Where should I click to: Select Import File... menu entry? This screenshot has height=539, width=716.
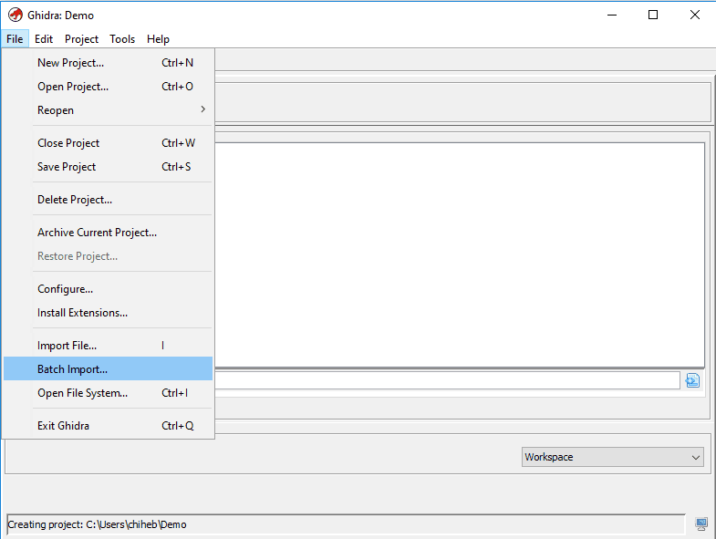tap(109, 346)
